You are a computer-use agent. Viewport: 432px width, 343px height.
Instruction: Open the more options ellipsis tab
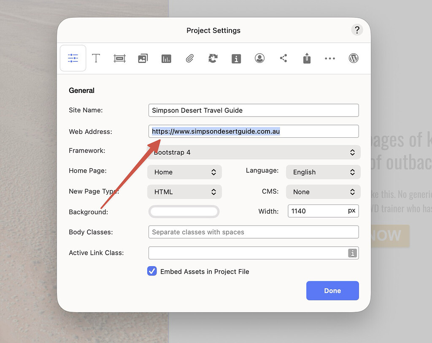(330, 58)
